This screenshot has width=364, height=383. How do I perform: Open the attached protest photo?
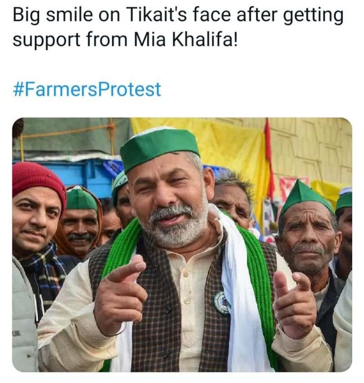pos(182,245)
